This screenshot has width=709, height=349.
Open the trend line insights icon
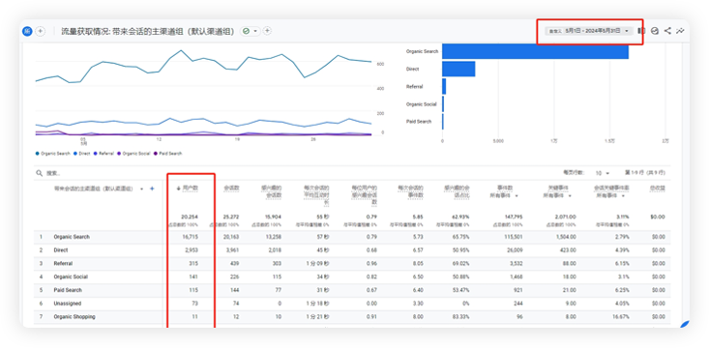coord(680,31)
